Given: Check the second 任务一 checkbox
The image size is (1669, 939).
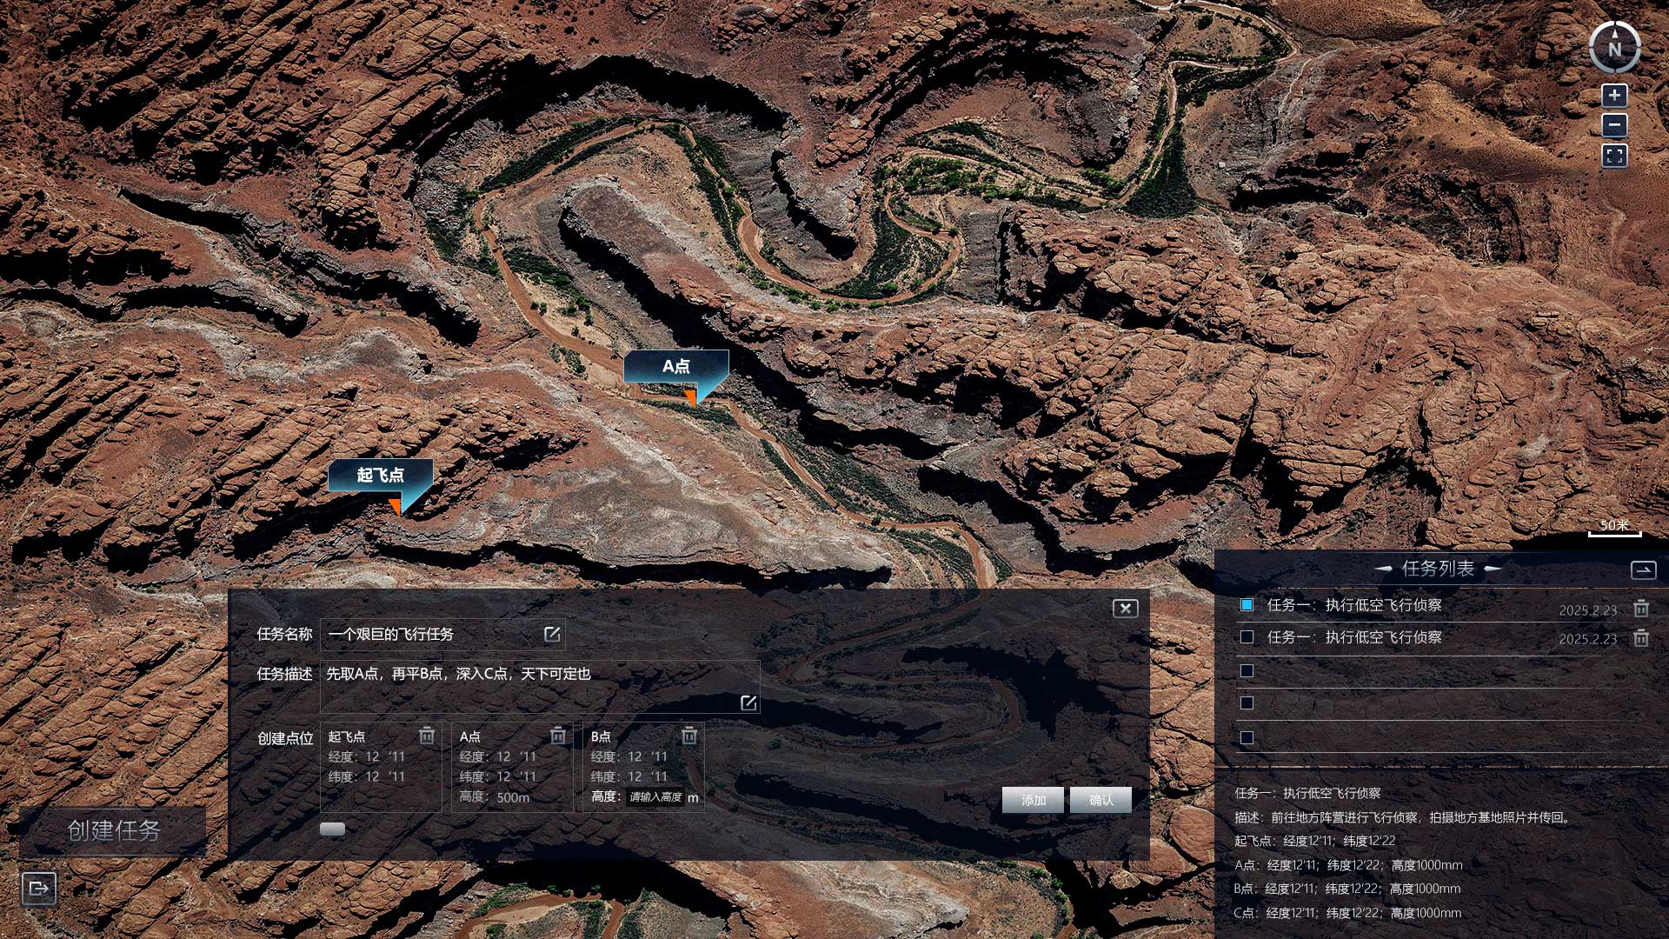Looking at the screenshot, I should (x=1247, y=636).
